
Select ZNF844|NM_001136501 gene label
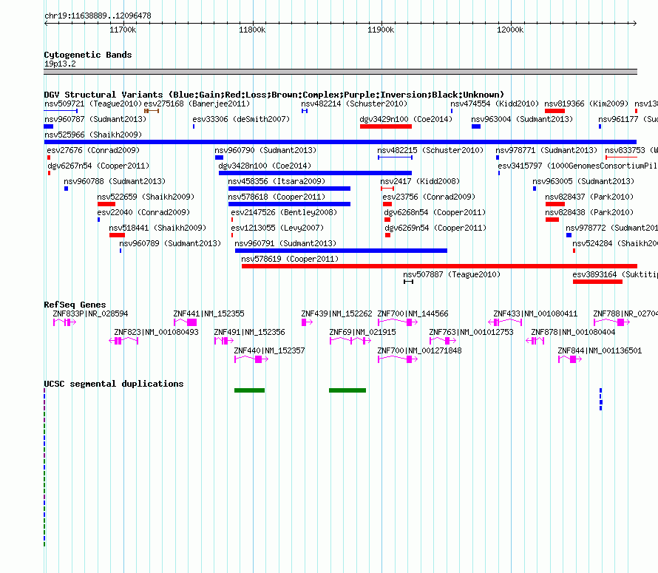point(600,350)
